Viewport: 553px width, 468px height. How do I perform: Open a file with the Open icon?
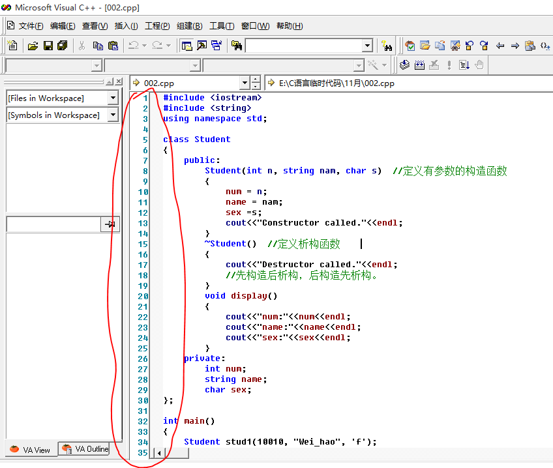[x=33, y=46]
